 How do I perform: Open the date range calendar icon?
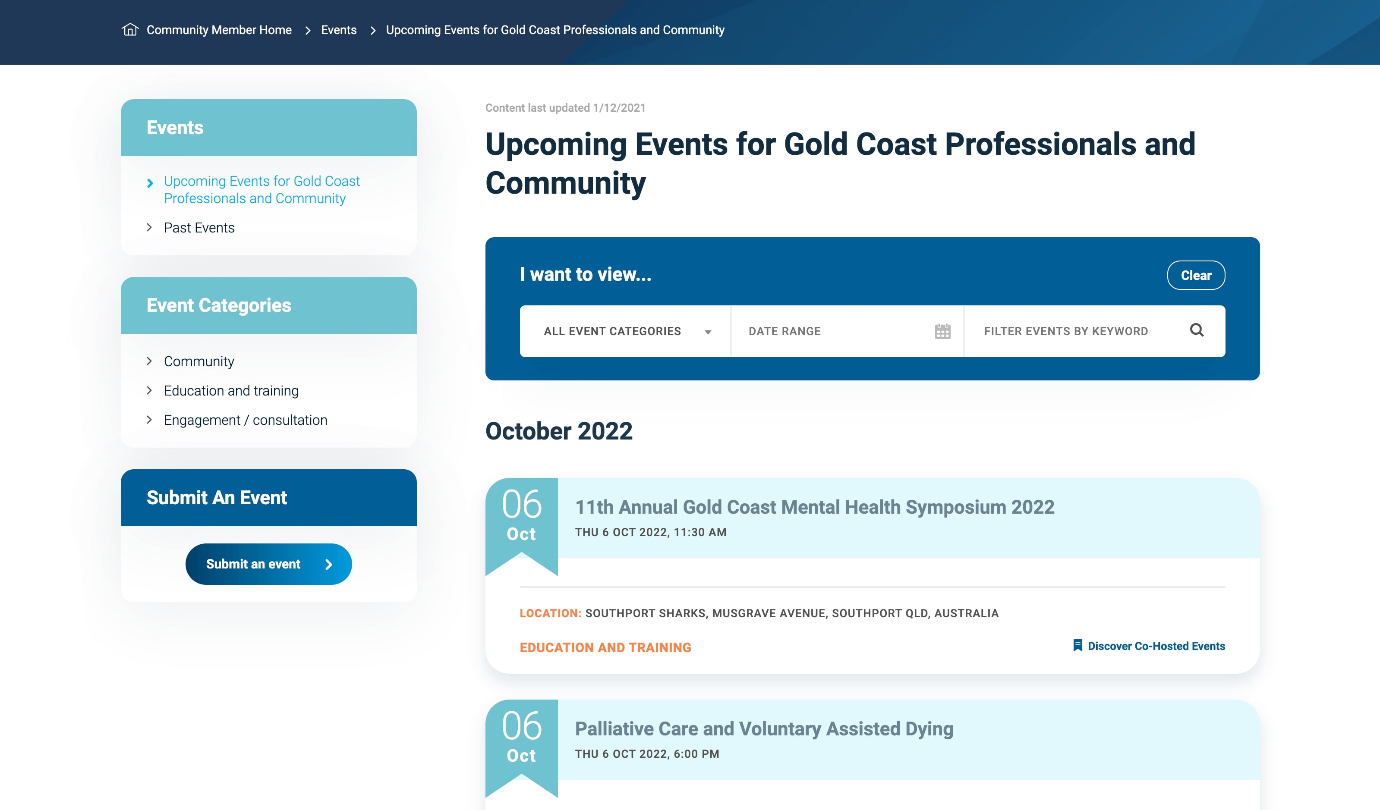(942, 331)
